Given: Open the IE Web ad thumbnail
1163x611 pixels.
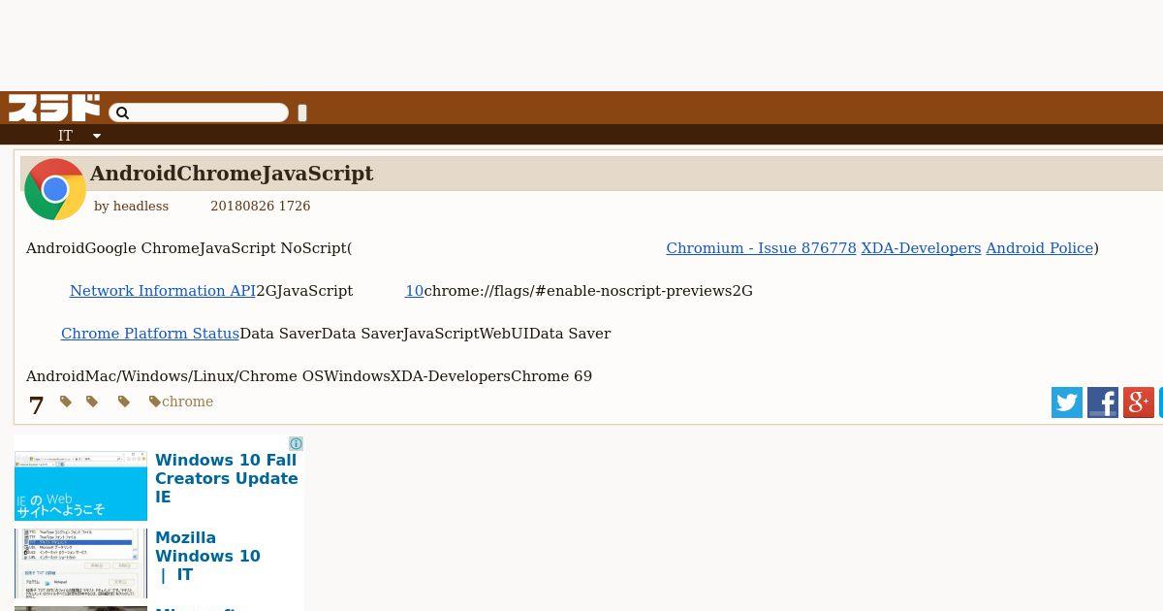Looking at the screenshot, I should point(80,486).
